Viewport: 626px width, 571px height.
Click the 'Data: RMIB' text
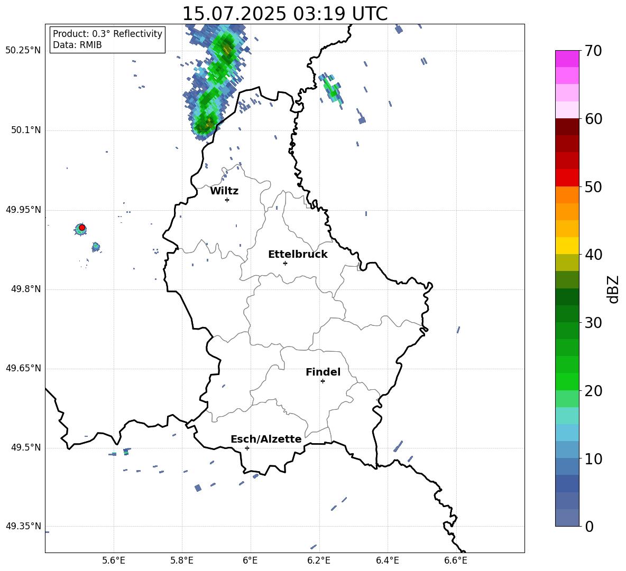click(77, 45)
